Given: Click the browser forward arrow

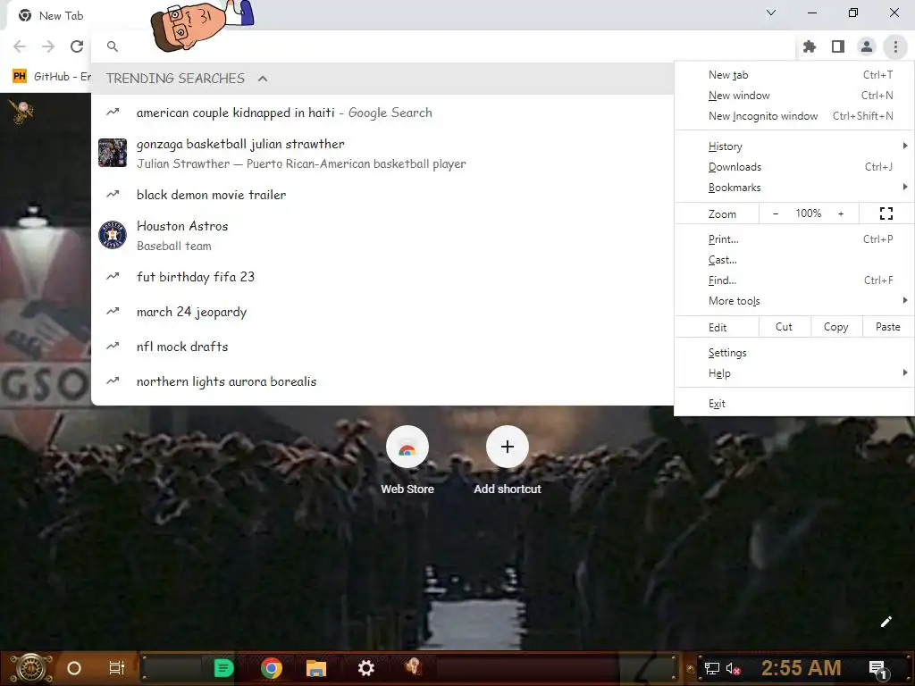Looking at the screenshot, I should click(48, 46).
